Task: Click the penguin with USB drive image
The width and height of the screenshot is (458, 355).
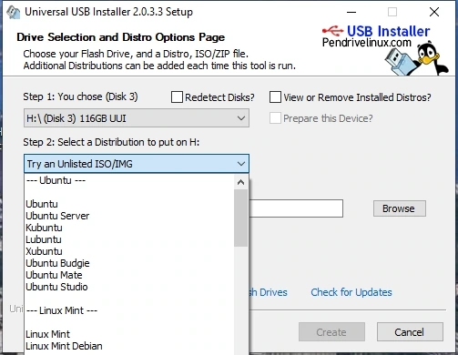Action: (416, 58)
